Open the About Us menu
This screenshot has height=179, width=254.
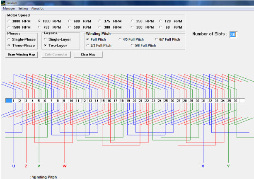click(37, 8)
